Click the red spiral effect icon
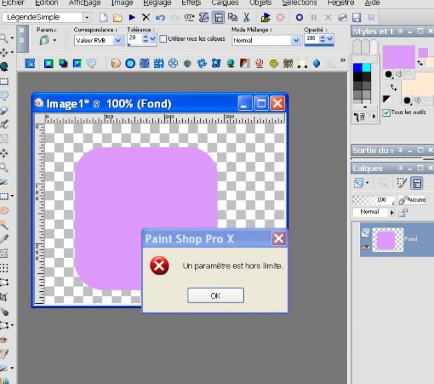The width and height of the screenshot is (434, 384). [259, 63]
